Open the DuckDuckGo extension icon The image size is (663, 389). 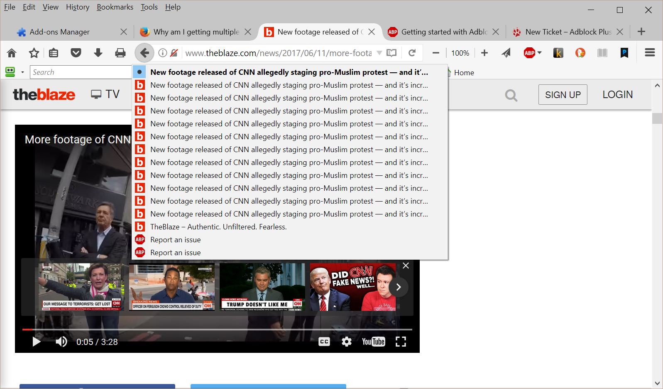580,53
